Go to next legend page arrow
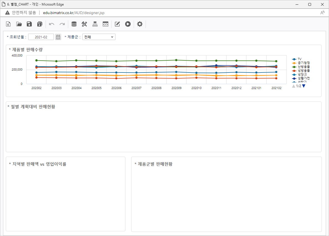The image size is (329, 236). tap(304, 86)
